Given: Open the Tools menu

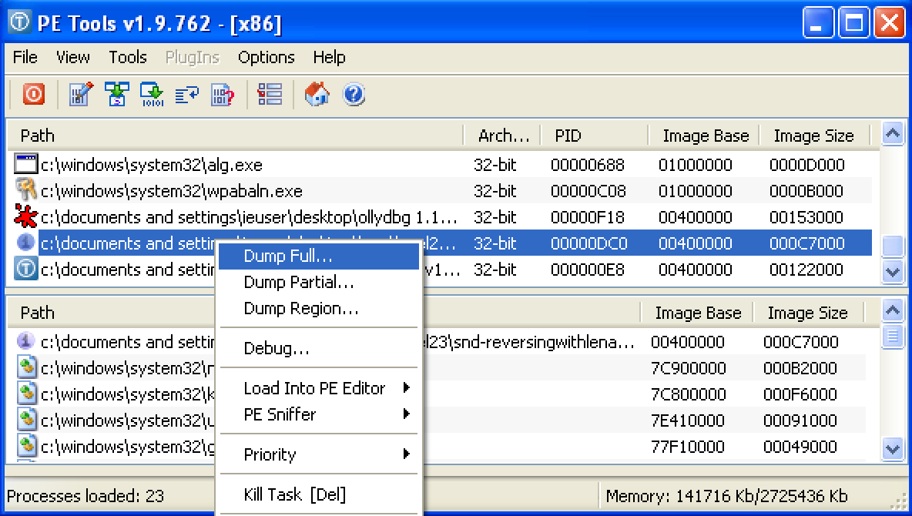Looking at the screenshot, I should [127, 57].
